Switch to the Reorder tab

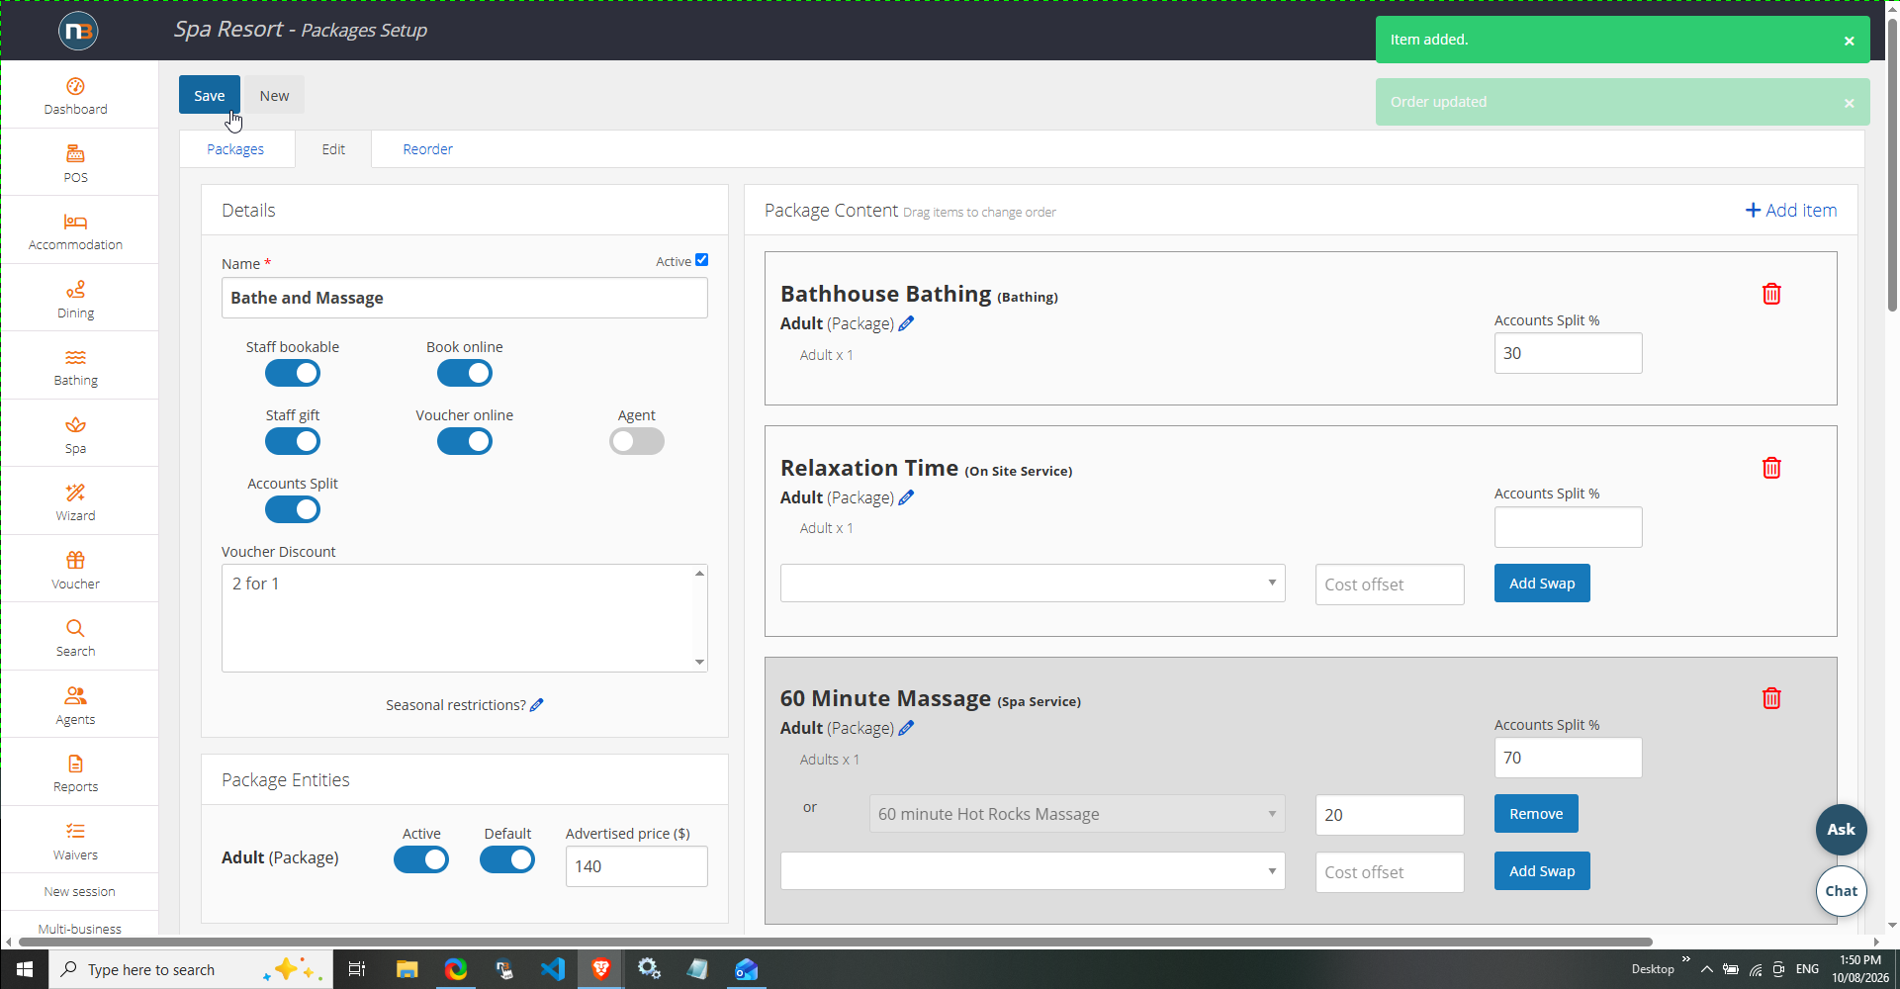[427, 149]
